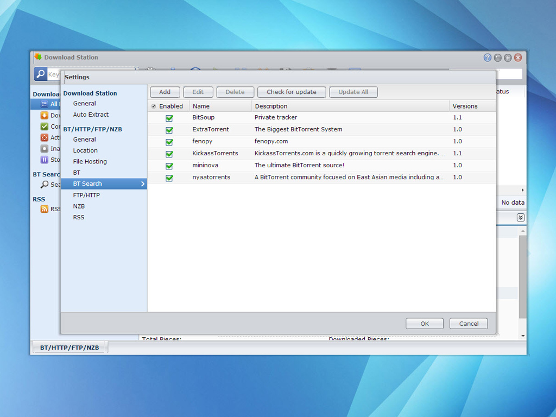The image size is (556, 417).
Task: Select the red Active downloads icon
Action: [x=45, y=137]
